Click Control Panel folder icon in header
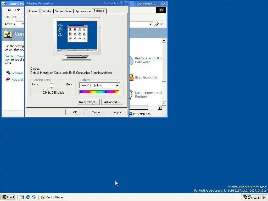The height and width of the screenshot is (201, 268). click(8, 34)
